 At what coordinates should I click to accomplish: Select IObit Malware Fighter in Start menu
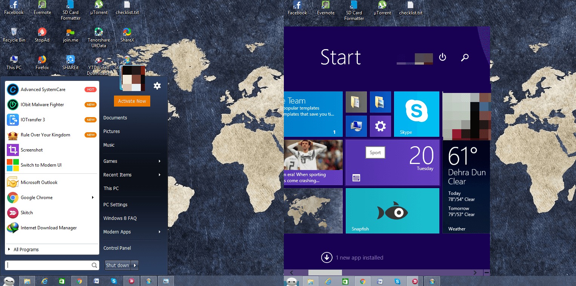pos(52,105)
